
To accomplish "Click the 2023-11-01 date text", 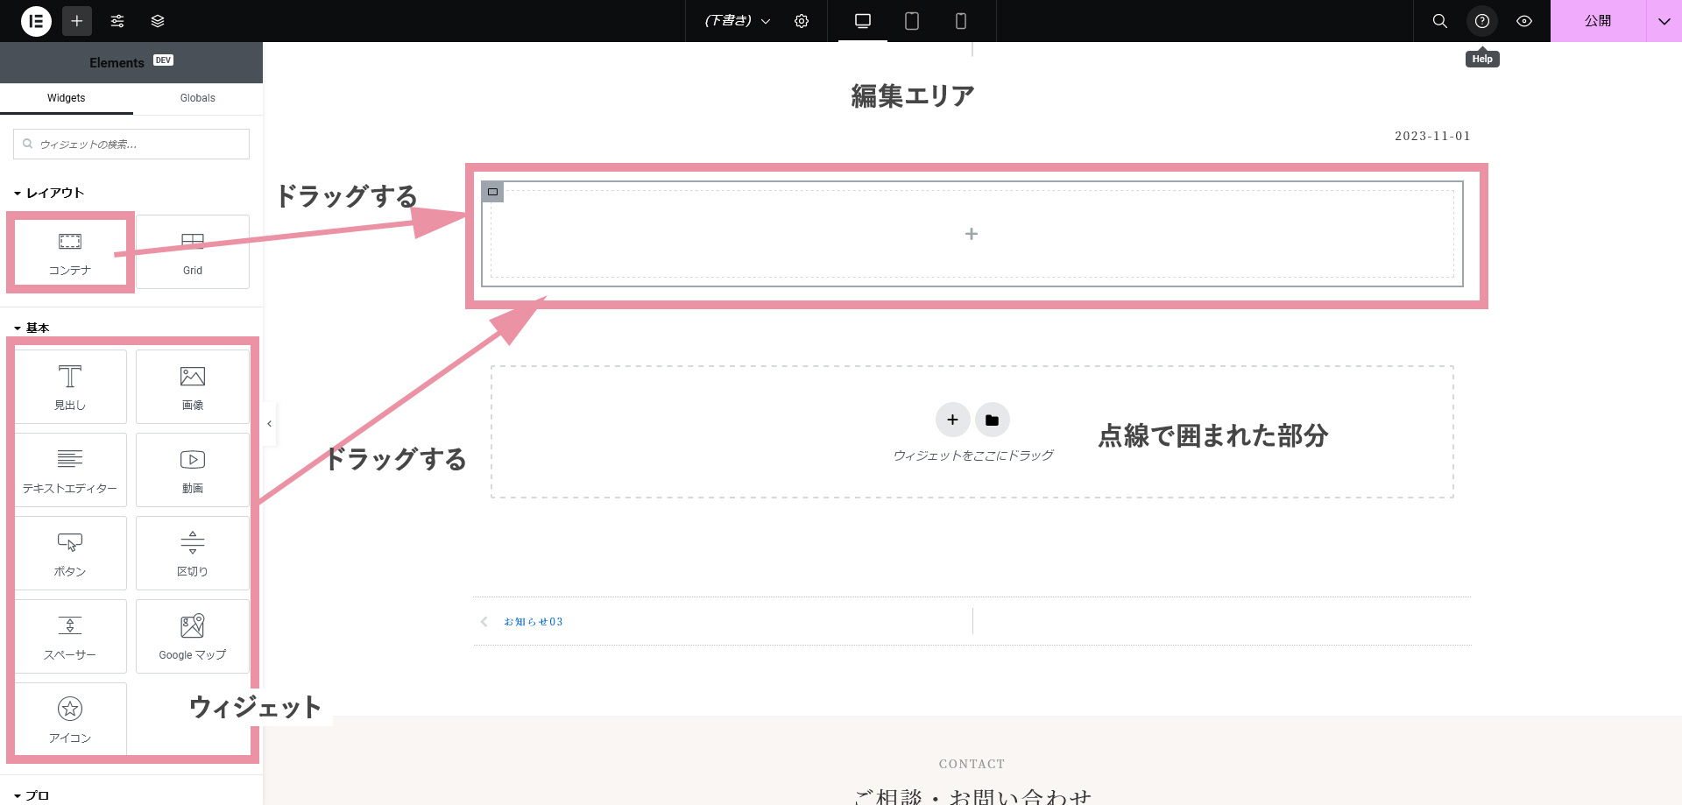I will pos(1432,136).
